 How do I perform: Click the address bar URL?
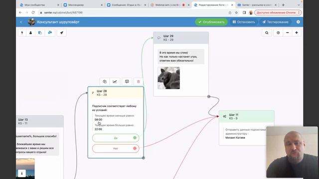[x=63, y=12]
